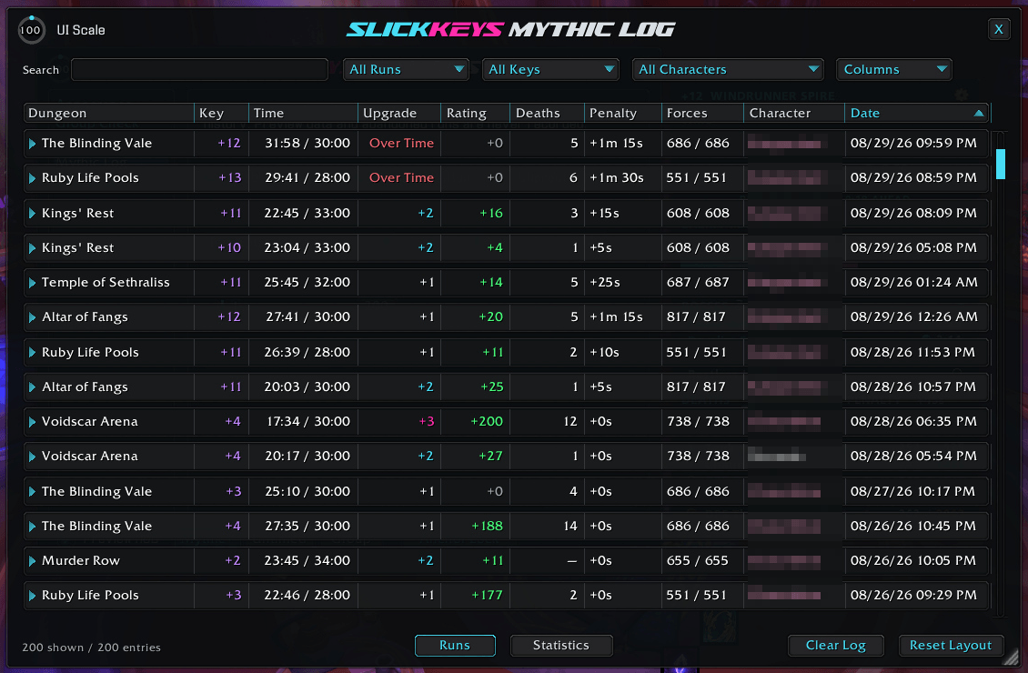Expand the Kings' Rest +10 run
The width and height of the screenshot is (1028, 673).
32,248
